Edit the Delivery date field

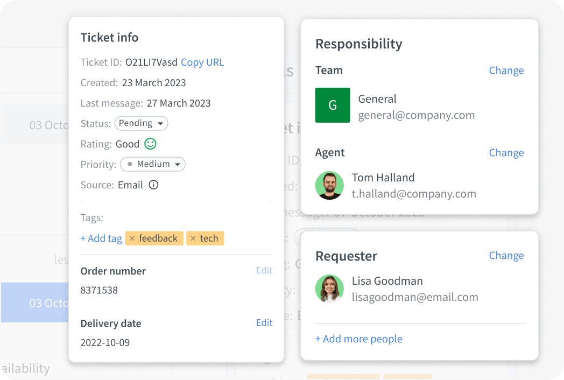264,322
